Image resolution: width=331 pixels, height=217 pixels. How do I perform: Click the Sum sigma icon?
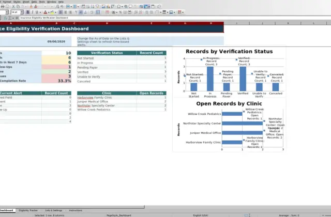tap(10, 18)
